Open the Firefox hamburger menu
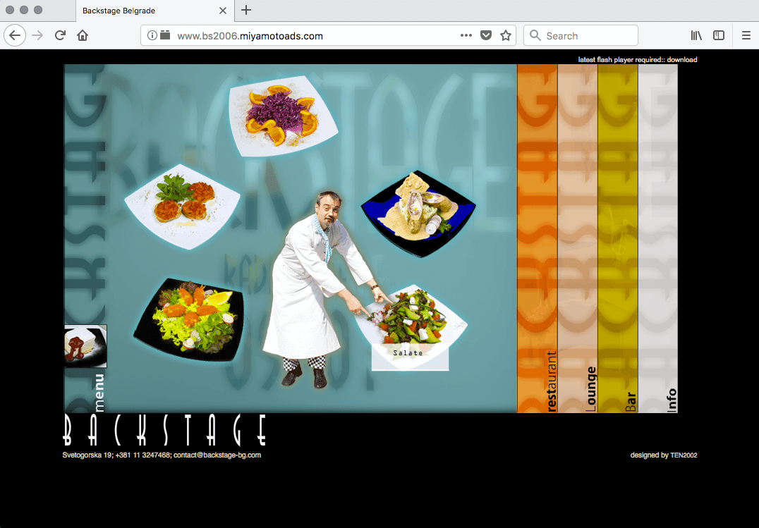Viewport: 759px width, 528px height. click(746, 35)
